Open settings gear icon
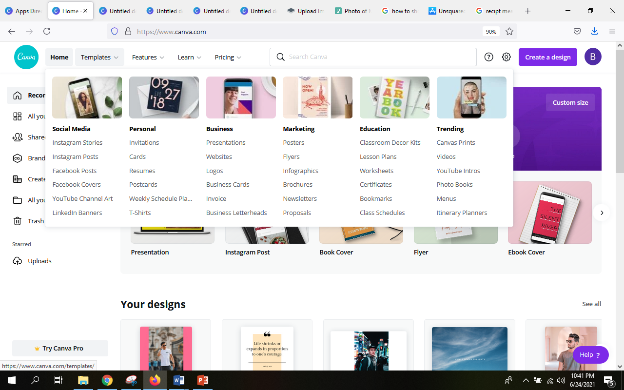 pos(507,57)
